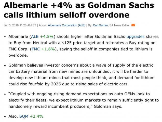Click the quote beginning 'Coupled with ongoing rising demand'

click(x=84, y=100)
